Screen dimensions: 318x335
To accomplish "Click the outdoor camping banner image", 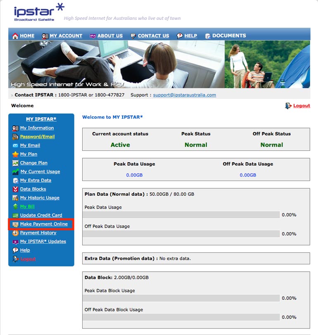I will pyautogui.click(x=267, y=64).
